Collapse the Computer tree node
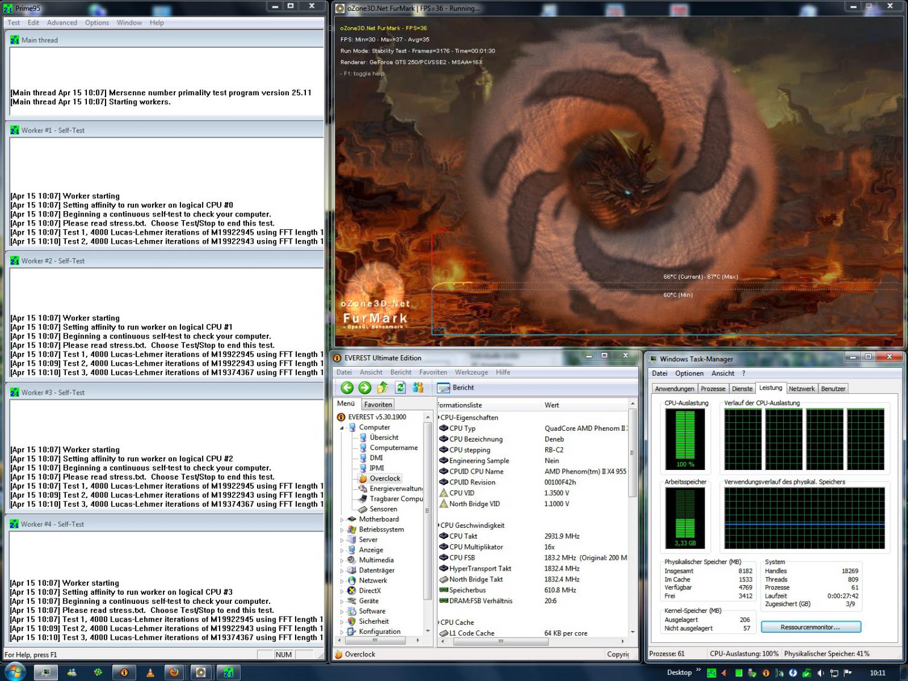 tap(342, 428)
